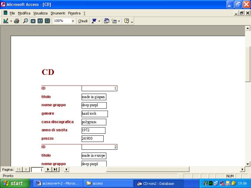
Task: Click the '1972' anno di uscita field
Action: [93, 130]
